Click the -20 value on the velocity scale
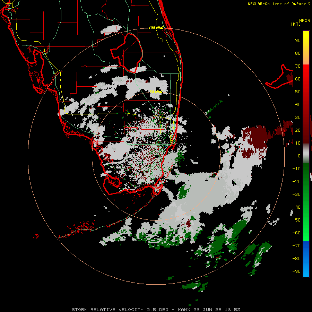312x312 pixels. (x=296, y=182)
